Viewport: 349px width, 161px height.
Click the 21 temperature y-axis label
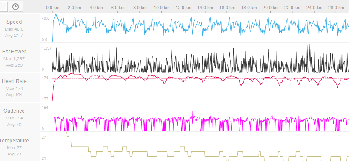pyautogui.click(x=44, y=158)
